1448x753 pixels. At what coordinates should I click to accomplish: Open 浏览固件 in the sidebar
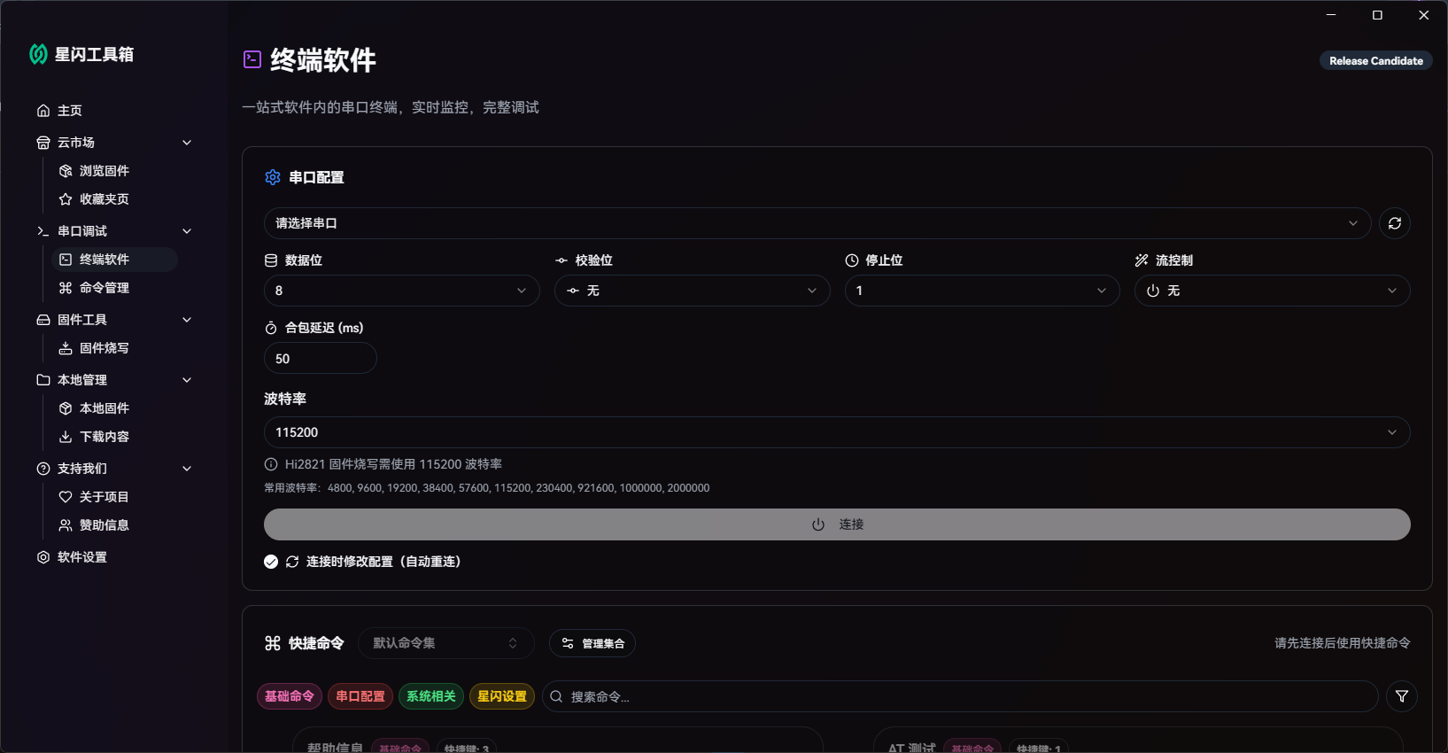(104, 171)
